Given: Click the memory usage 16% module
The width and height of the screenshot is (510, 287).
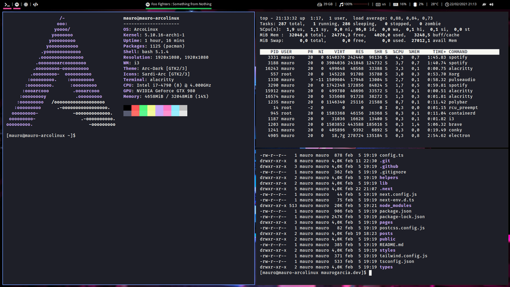Looking at the screenshot, I should coord(400,4).
